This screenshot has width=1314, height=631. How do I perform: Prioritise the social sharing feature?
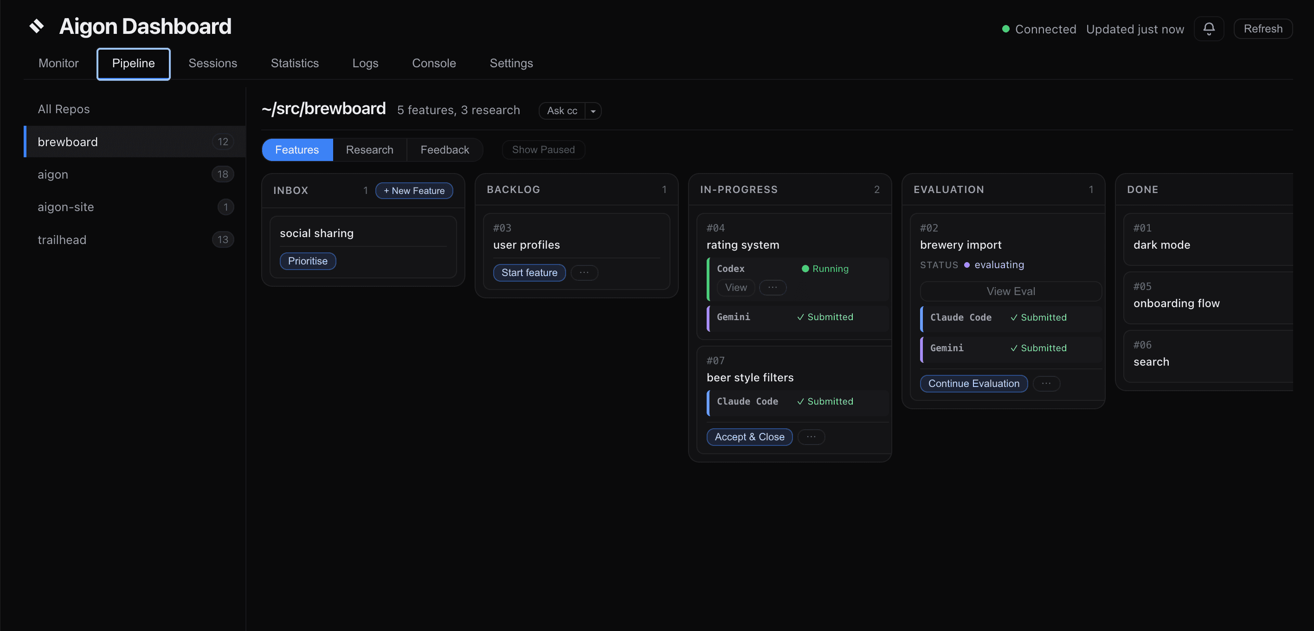tap(308, 261)
